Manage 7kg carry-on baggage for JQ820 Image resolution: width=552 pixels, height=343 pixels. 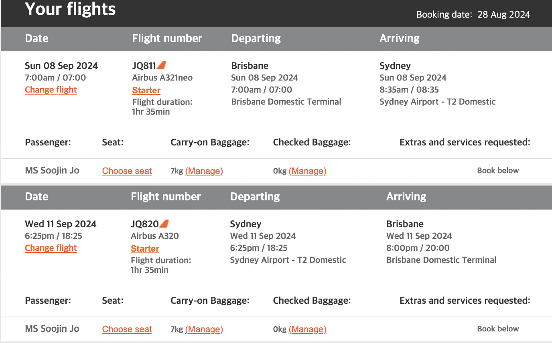(x=204, y=329)
